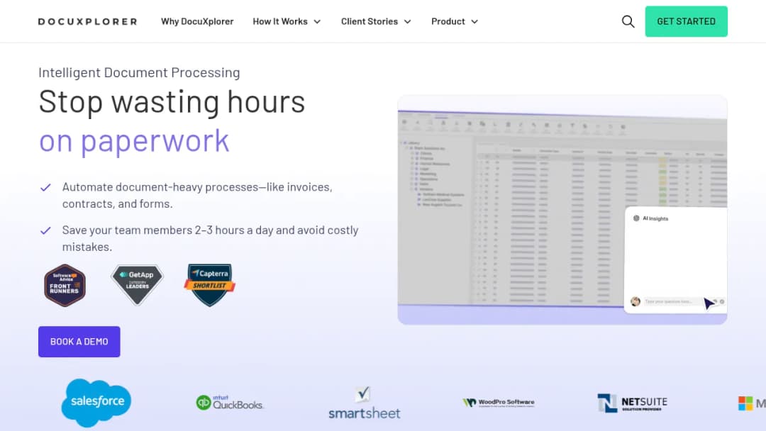Image resolution: width=766 pixels, height=431 pixels.
Task: Click the Intuit QuickBooks logo
Action: tap(230, 403)
